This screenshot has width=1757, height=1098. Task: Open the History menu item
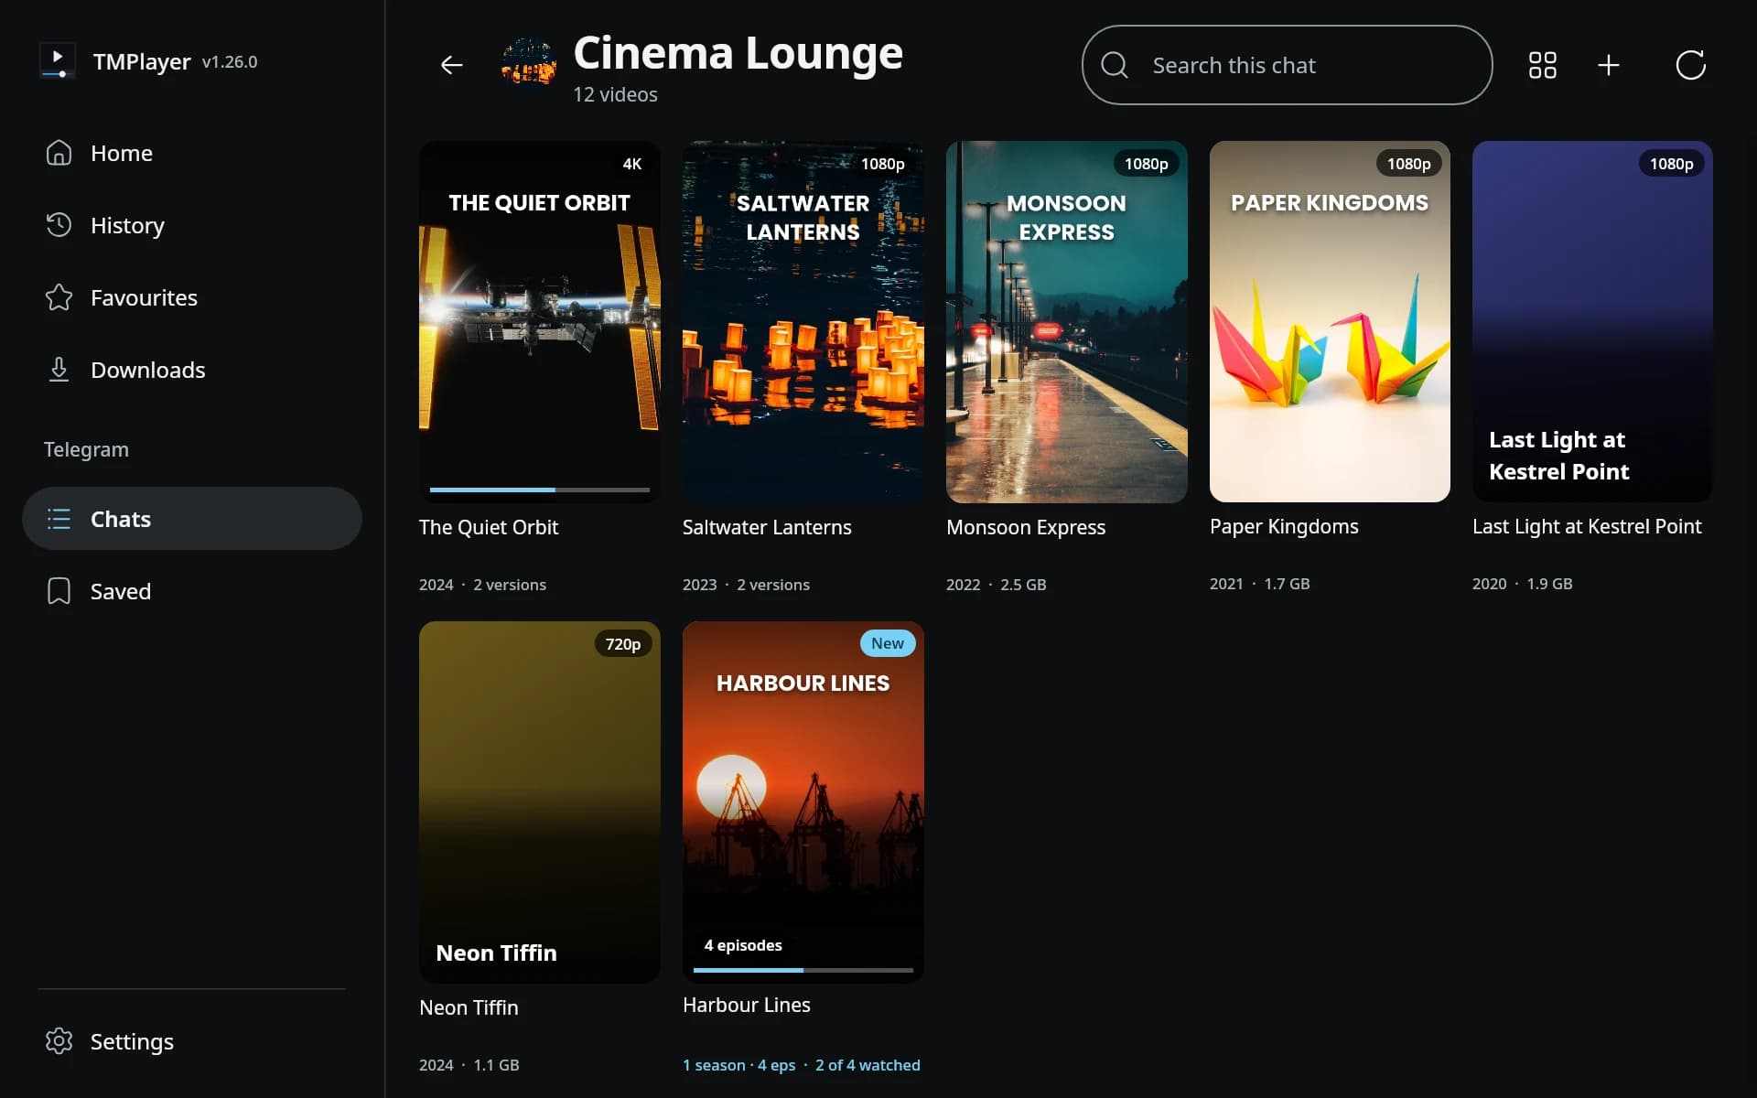[192, 225]
